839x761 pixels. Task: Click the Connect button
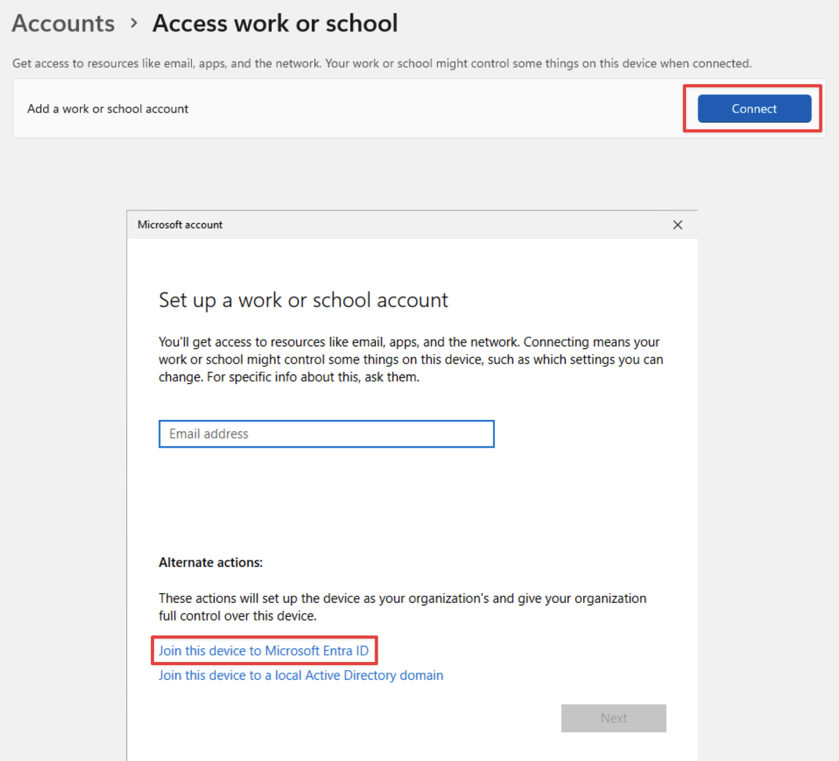[x=754, y=109]
